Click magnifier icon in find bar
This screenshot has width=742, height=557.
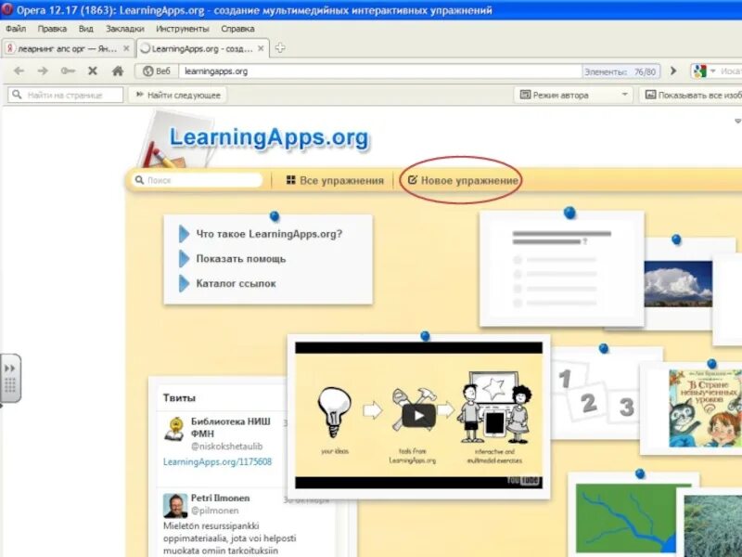(x=17, y=95)
